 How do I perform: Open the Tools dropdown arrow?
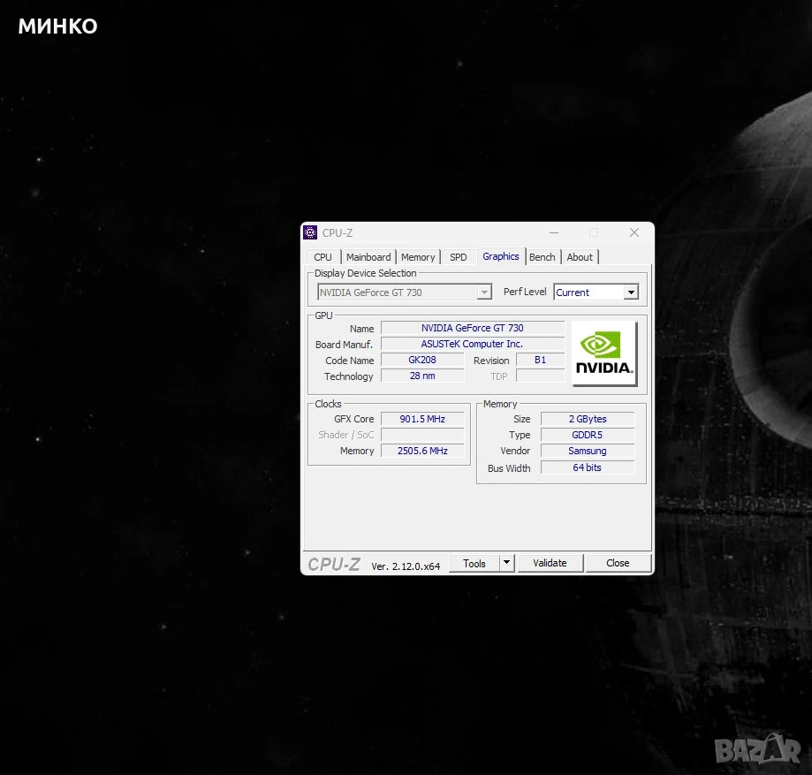(506, 563)
